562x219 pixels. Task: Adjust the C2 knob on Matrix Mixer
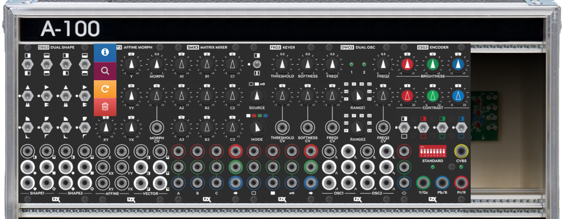point(232,96)
